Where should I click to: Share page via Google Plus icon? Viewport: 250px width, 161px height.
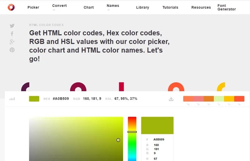click(x=12, y=42)
